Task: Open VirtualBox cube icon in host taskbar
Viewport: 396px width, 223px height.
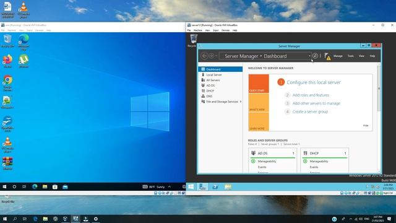Action: tap(65, 219)
